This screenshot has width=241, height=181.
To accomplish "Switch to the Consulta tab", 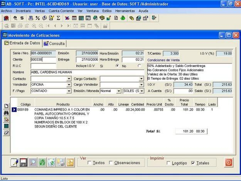I will pyautogui.click(x=54, y=44).
